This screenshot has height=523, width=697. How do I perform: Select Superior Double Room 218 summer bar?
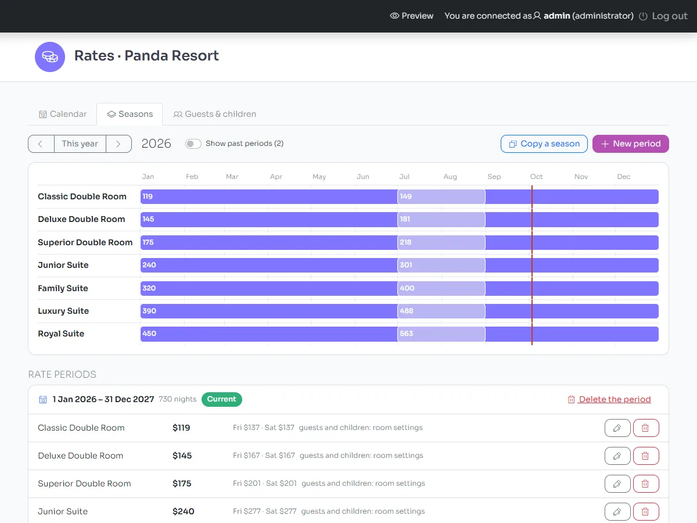[441, 242]
